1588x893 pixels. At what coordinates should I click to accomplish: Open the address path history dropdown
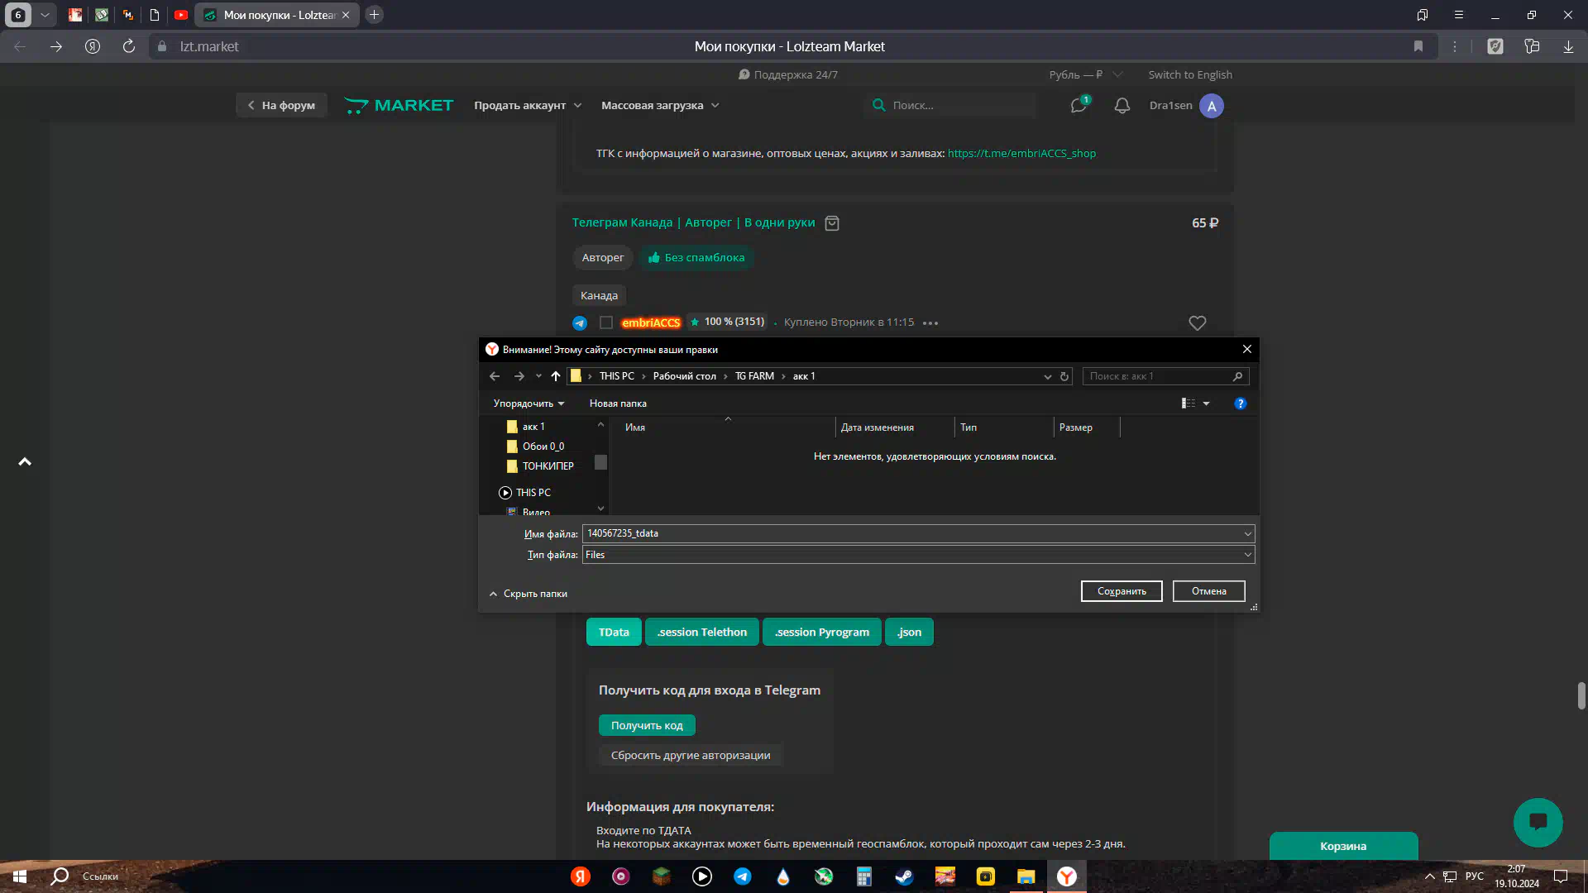tap(1047, 376)
